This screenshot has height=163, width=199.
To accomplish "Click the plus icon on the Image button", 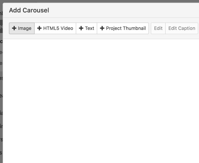I will 14,28.
